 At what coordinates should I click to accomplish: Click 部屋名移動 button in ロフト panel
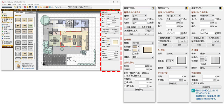point(131,27)
